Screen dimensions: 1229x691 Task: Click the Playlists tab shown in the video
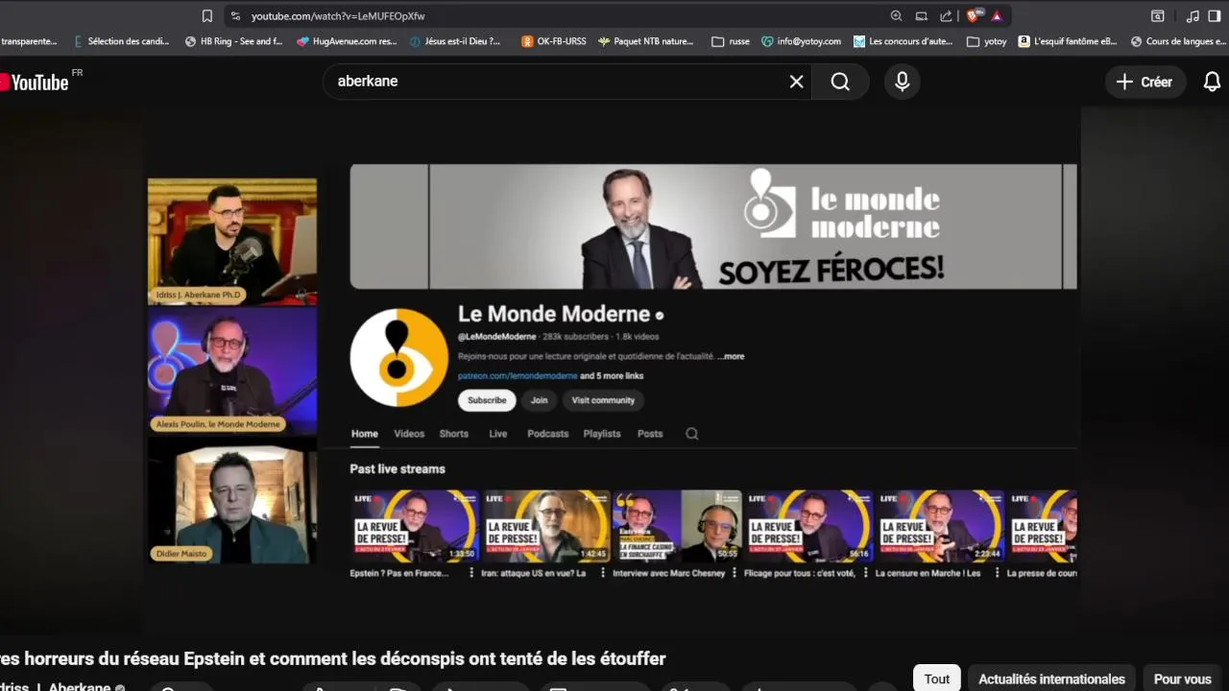[x=602, y=434]
